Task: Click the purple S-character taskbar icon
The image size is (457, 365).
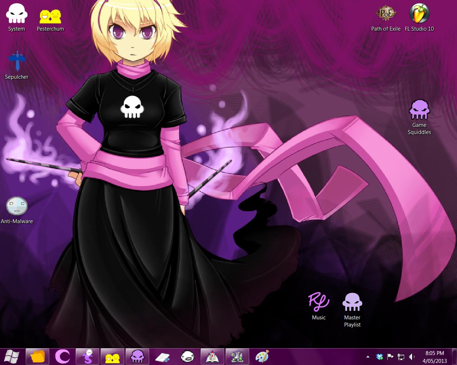Action: point(87,356)
